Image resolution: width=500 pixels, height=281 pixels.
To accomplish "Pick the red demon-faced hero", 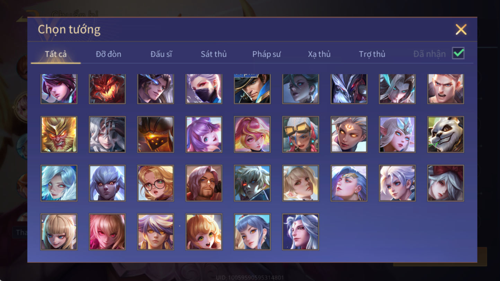I will click(x=107, y=89).
